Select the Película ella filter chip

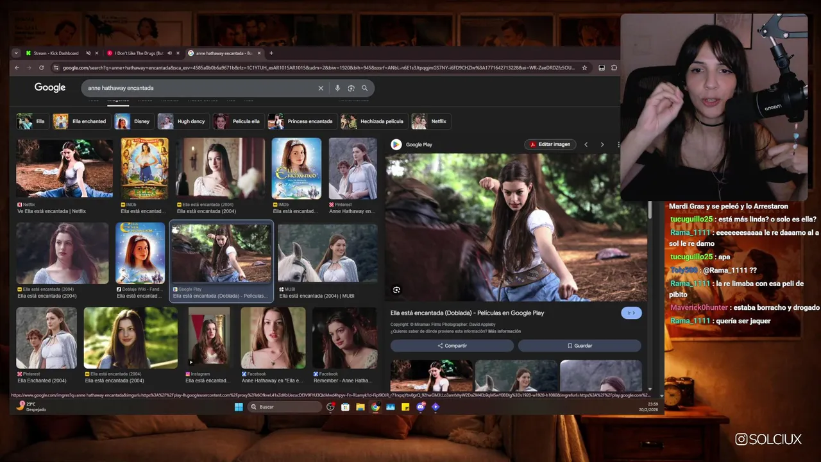coord(238,121)
